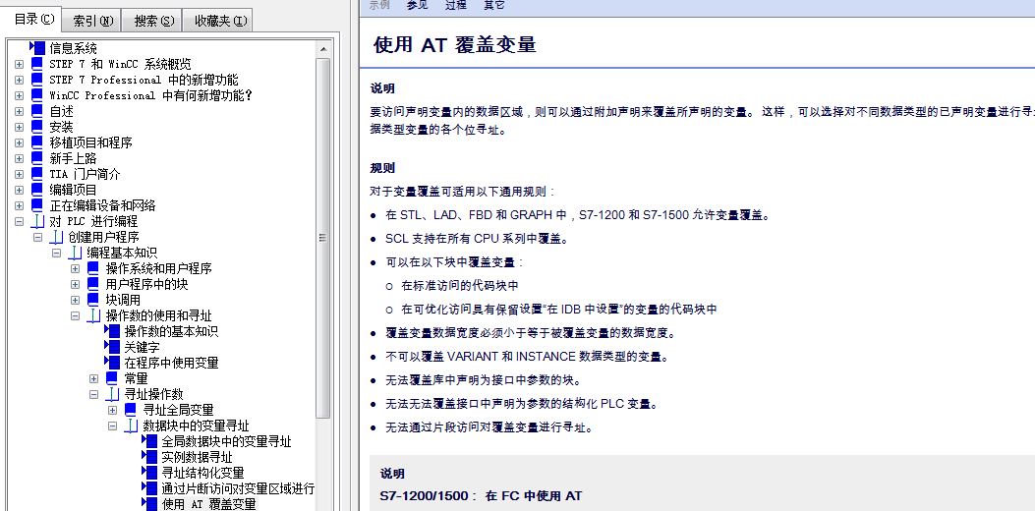Expand the 常量 node
The height and width of the screenshot is (511, 1035).
coord(93,378)
